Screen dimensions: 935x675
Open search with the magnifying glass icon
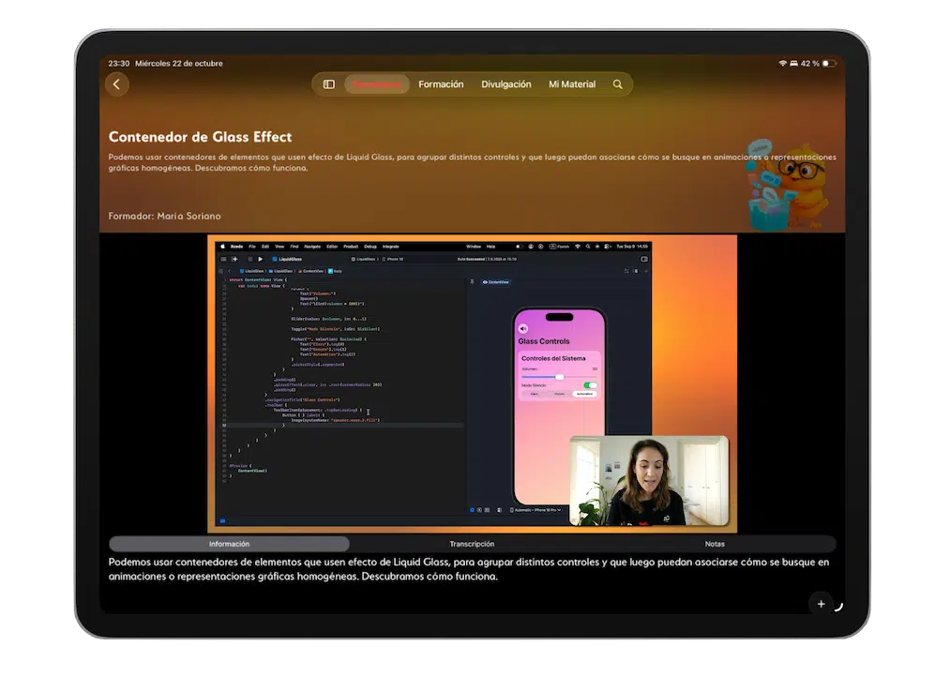click(x=618, y=83)
